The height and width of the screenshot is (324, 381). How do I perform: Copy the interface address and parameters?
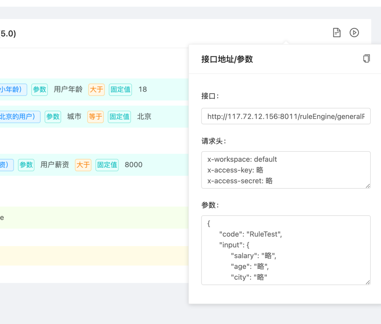coord(367,58)
